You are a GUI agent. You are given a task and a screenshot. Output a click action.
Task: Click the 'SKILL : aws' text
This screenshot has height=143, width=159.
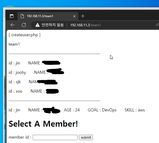(x=134, y=110)
